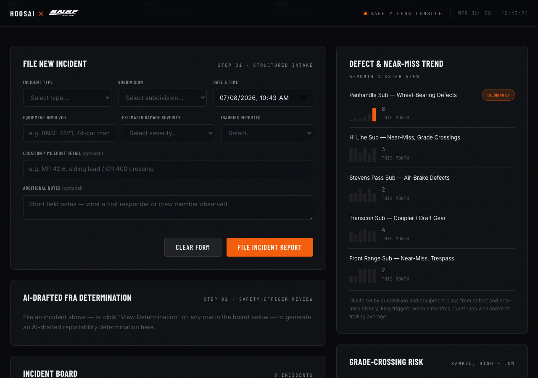
Task: Click the '9 Incidents' count label
Action: tap(294, 375)
